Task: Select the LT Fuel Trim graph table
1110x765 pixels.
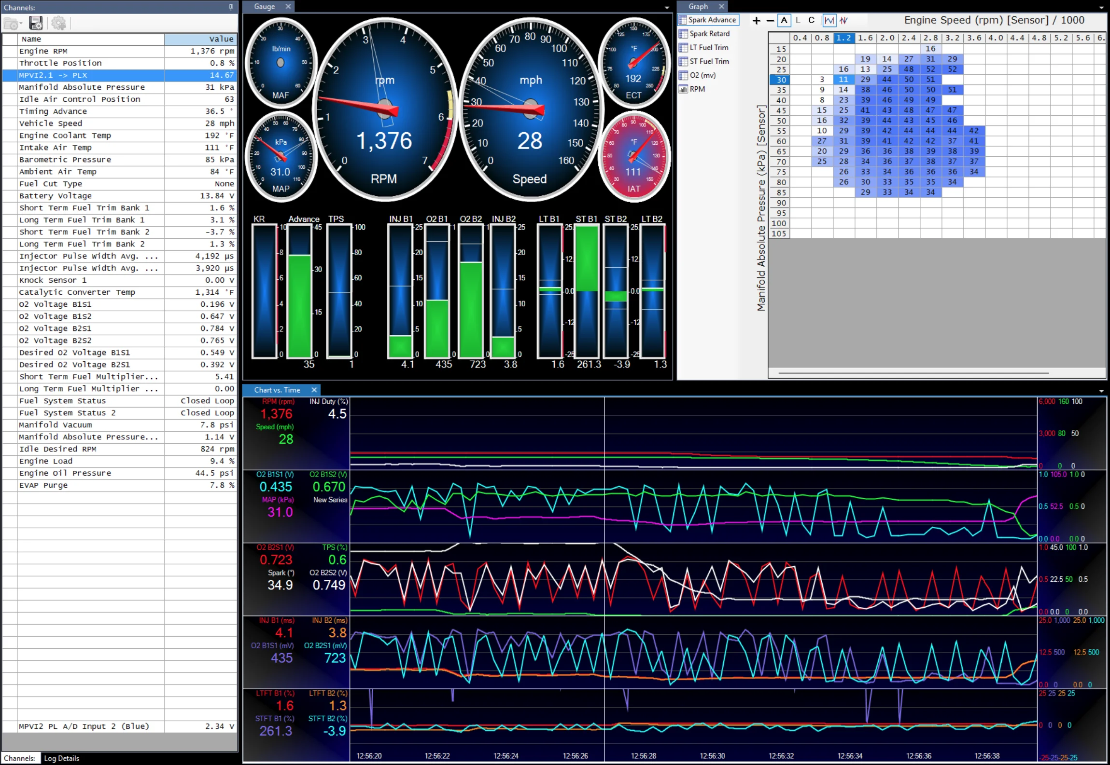Action: point(703,47)
